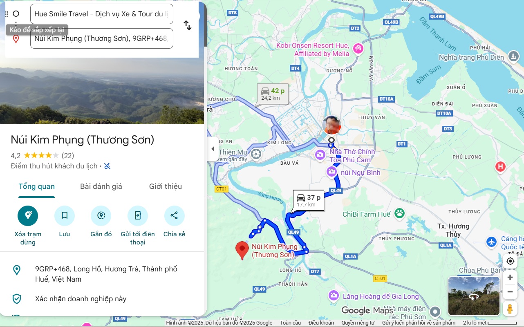Viewport: 524px width, 327px height.
Task: Open the Street View photo thumbnail
Action: [x=474, y=296]
